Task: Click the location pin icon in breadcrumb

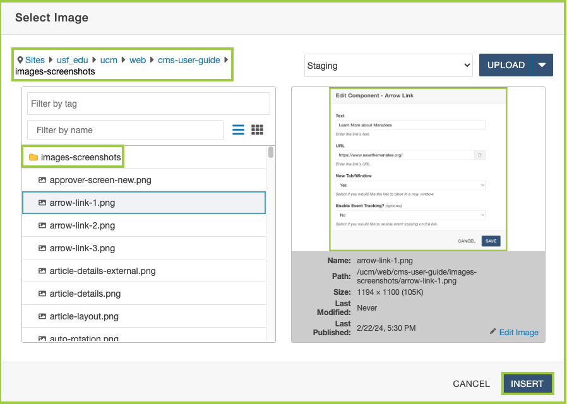Action: tap(20, 60)
